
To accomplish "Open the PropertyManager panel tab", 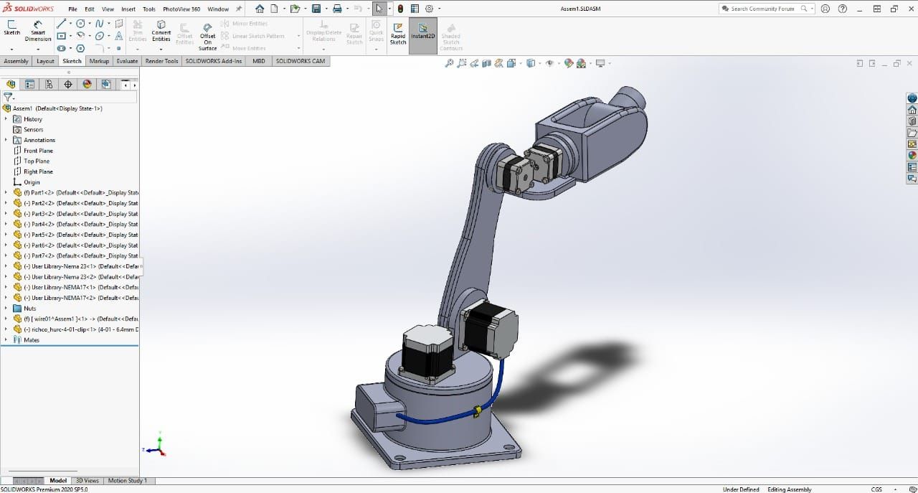I will (29, 84).
